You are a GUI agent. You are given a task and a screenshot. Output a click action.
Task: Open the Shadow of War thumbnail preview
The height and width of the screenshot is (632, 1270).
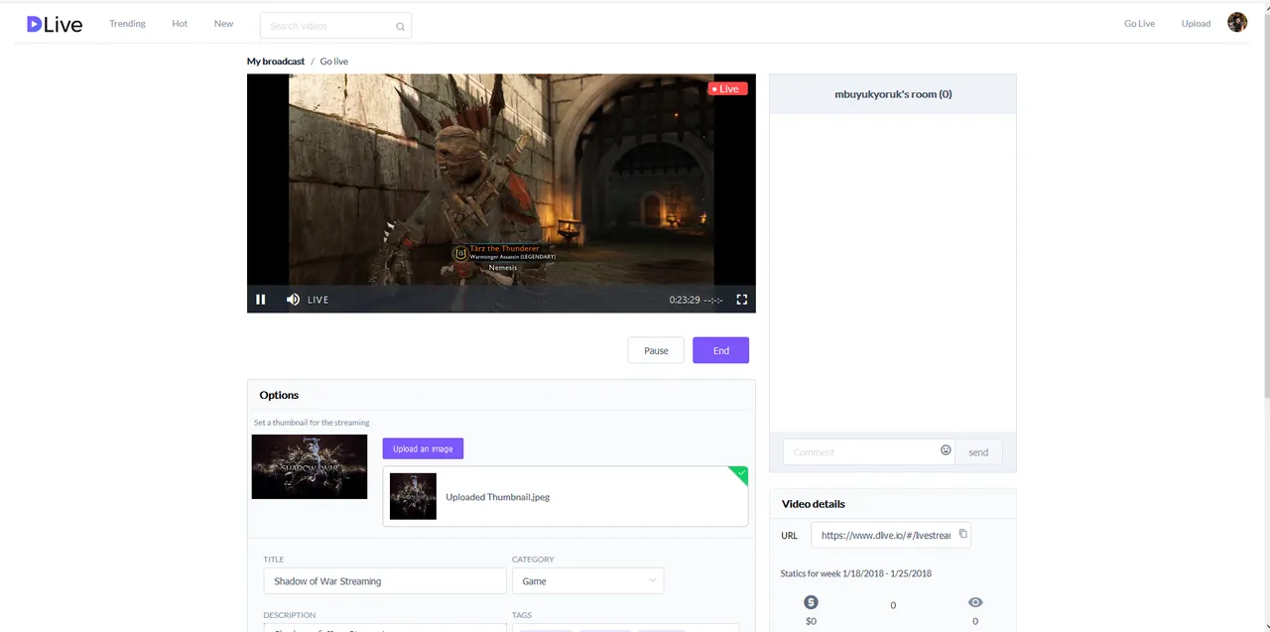point(310,466)
